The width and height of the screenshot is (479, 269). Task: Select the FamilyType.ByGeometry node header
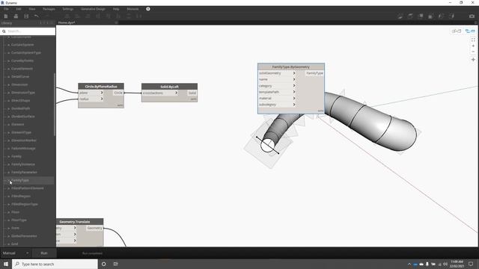(x=291, y=67)
